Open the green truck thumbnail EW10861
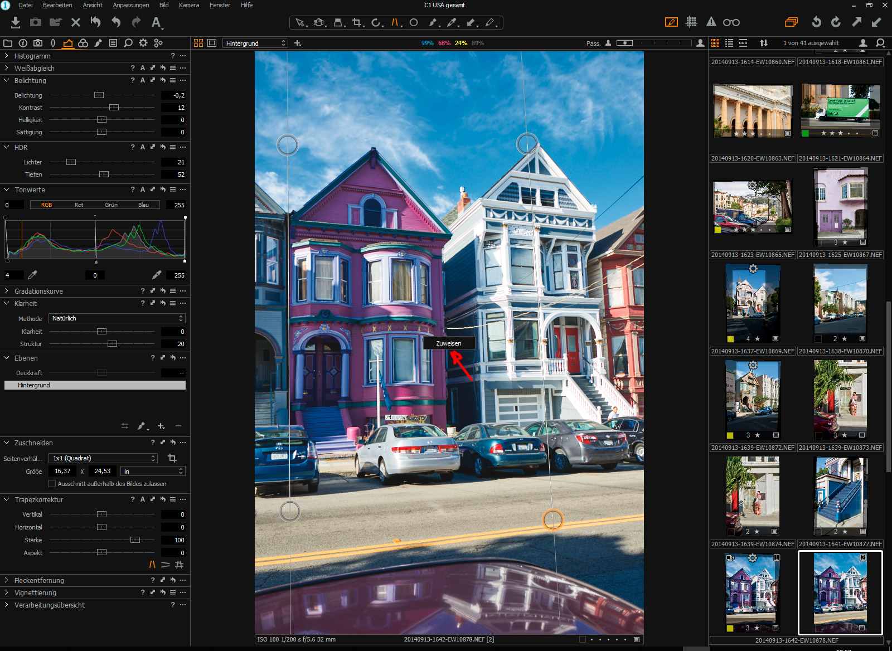This screenshot has height=651, width=892. tap(841, 110)
